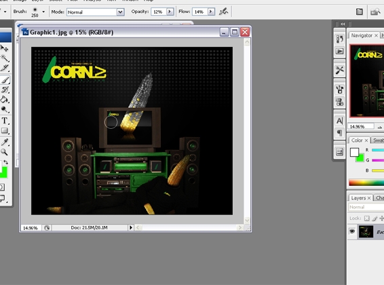Screen dimensions: 384x285
Task: Open the Paragraph panel icon
Action: (x=340, y=133)
